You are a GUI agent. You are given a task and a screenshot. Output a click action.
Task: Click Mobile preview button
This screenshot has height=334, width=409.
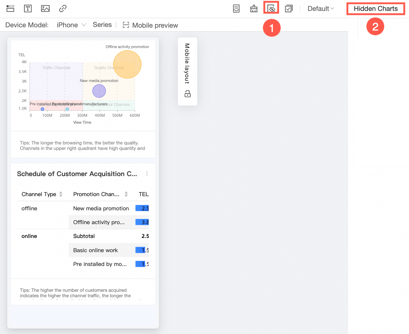tap(150, 25)
